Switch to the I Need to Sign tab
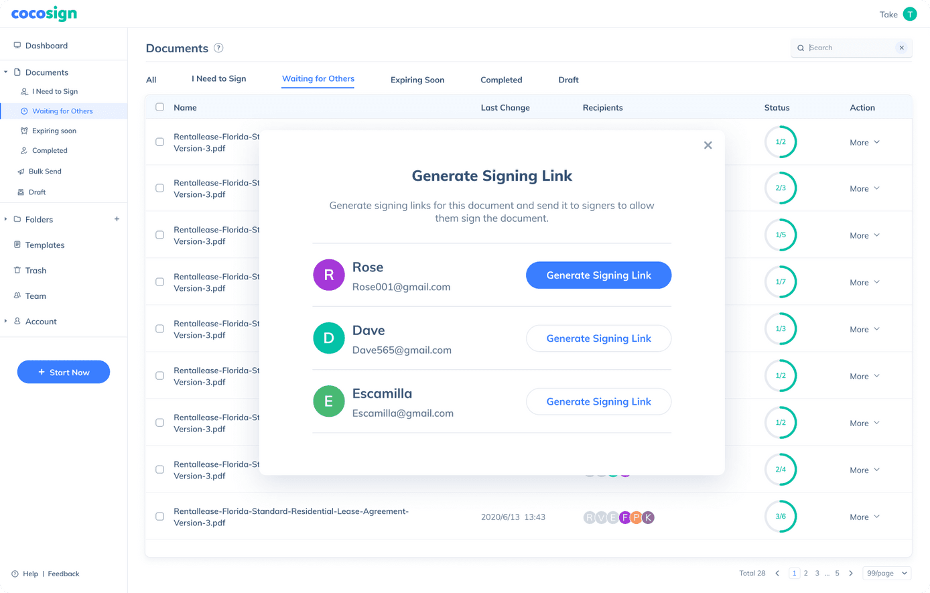This screenshot has width=930, height=593. [x=218, y=79]
